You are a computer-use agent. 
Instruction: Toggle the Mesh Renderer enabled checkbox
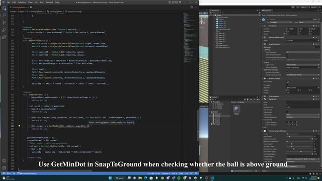(x=267, y=44)
